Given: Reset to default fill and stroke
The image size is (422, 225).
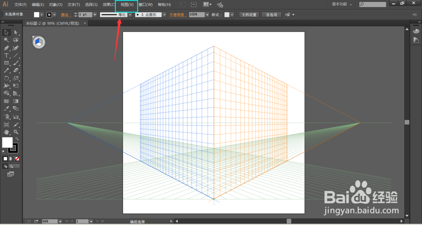Looking at the screenshot, I should (3, 152).
